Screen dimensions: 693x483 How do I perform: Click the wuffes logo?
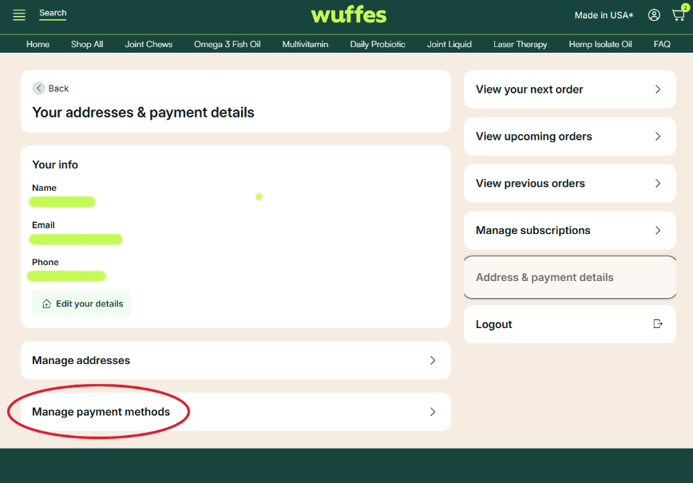348,15
